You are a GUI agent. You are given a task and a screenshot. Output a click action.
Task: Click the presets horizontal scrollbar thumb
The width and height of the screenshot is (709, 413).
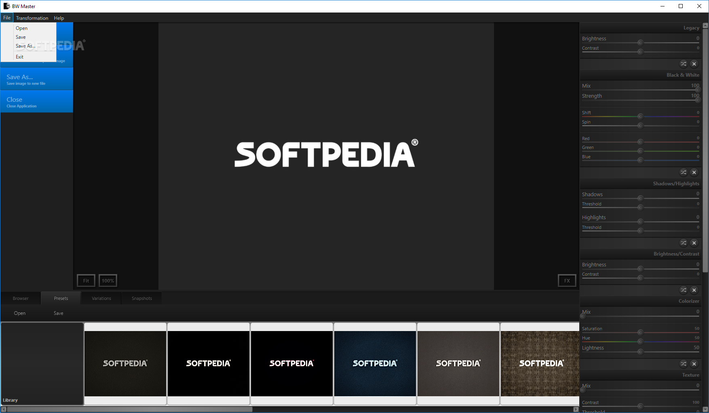tap(129, 409)
